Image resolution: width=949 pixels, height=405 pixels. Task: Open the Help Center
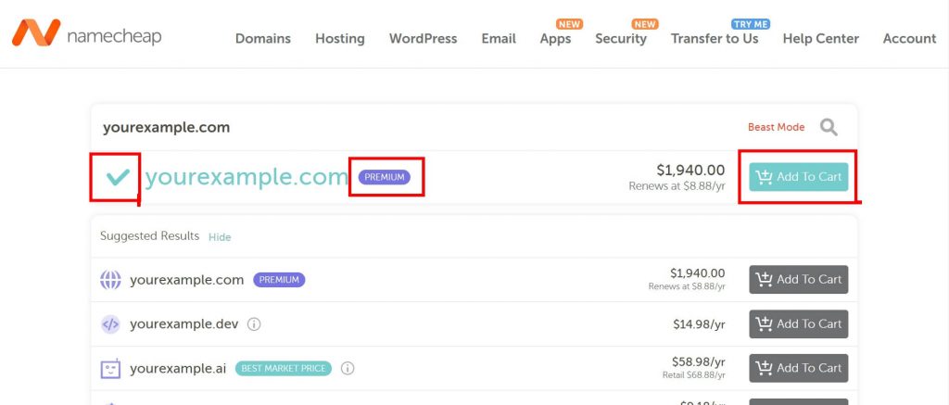[x=821, y=39]
